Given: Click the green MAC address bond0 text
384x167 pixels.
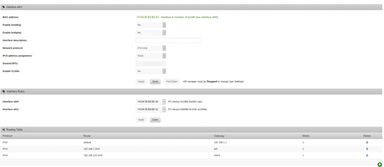Looking at the screenshot, I should pyautogui.click(x=177, y=17).
